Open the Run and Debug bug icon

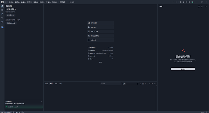click(x=2, y=22)
